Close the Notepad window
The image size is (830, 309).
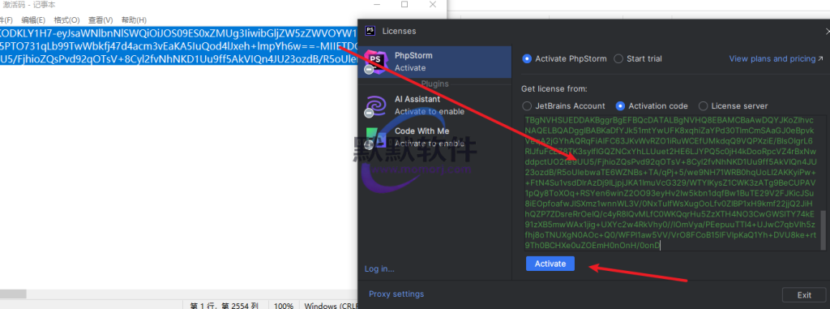(433, 4)
